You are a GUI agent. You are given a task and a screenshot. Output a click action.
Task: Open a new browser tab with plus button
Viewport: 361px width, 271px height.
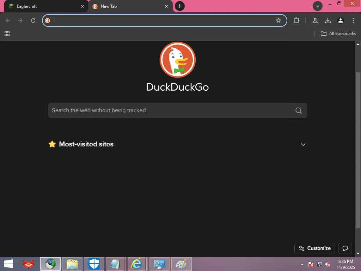click(x=180, y=6)
